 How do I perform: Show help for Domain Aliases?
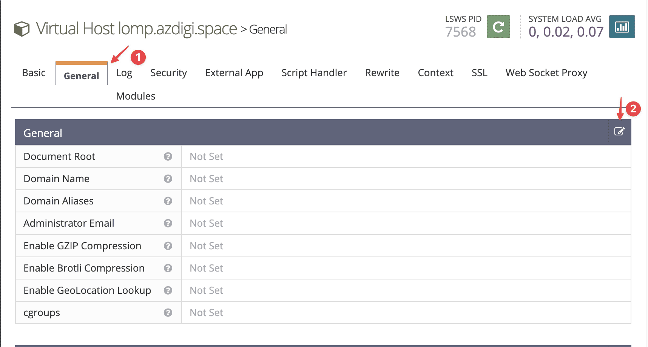(x=168, y=201)
